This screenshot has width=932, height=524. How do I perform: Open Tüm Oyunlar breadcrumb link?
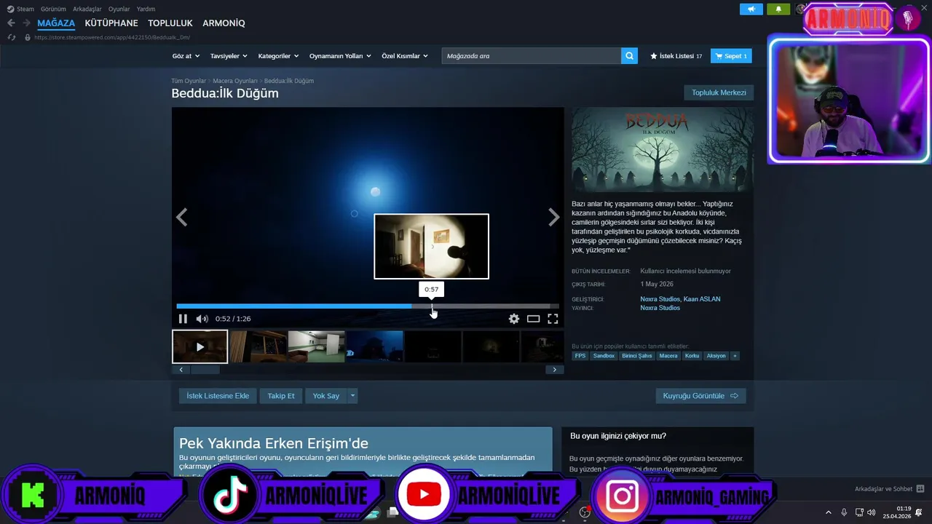189,81
